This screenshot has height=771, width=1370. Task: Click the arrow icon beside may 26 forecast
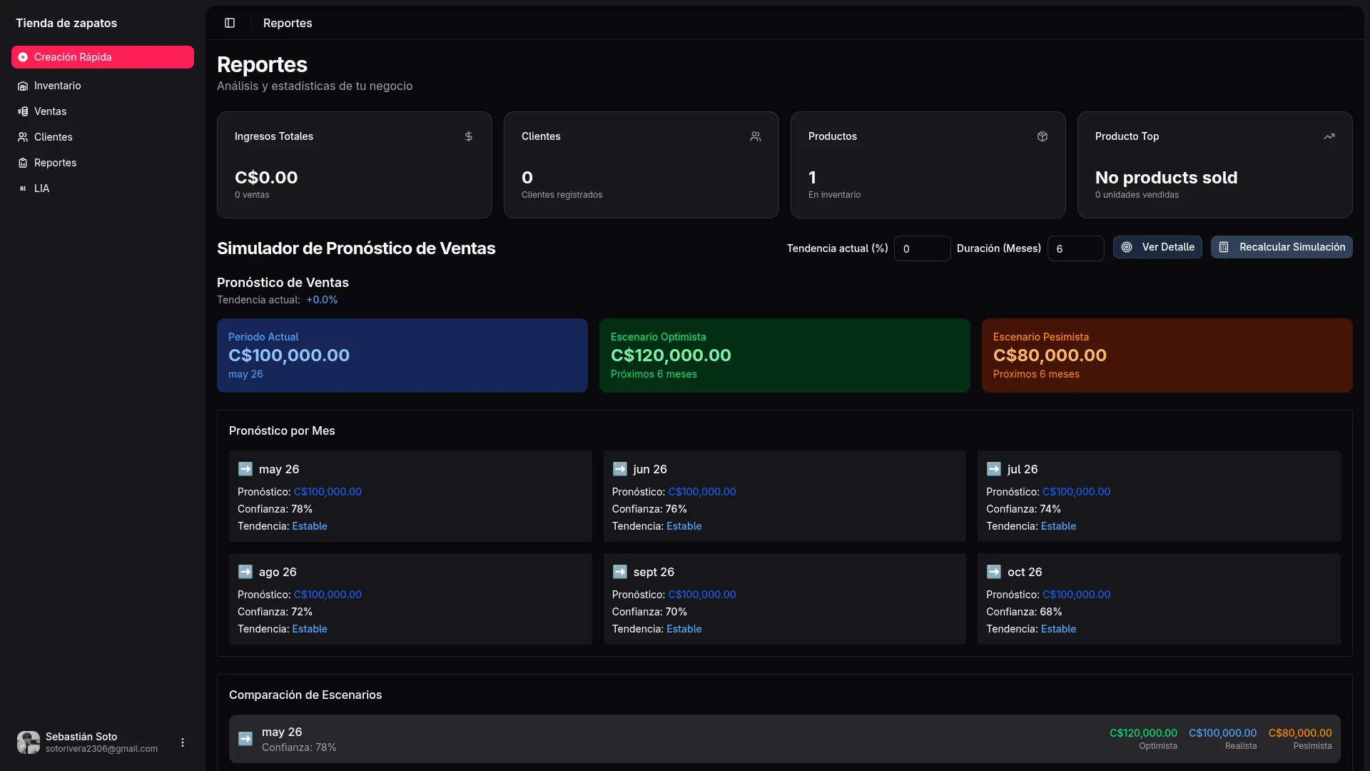coord(245,469)
